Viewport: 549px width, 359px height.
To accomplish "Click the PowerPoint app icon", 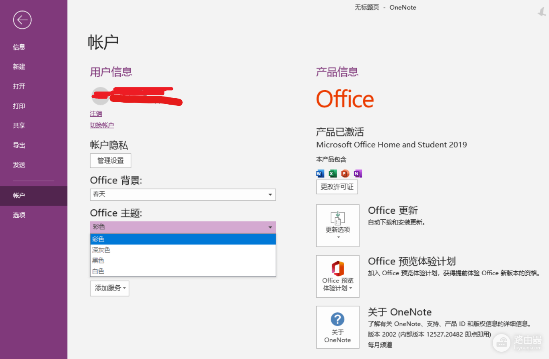I will pos(345,173).
